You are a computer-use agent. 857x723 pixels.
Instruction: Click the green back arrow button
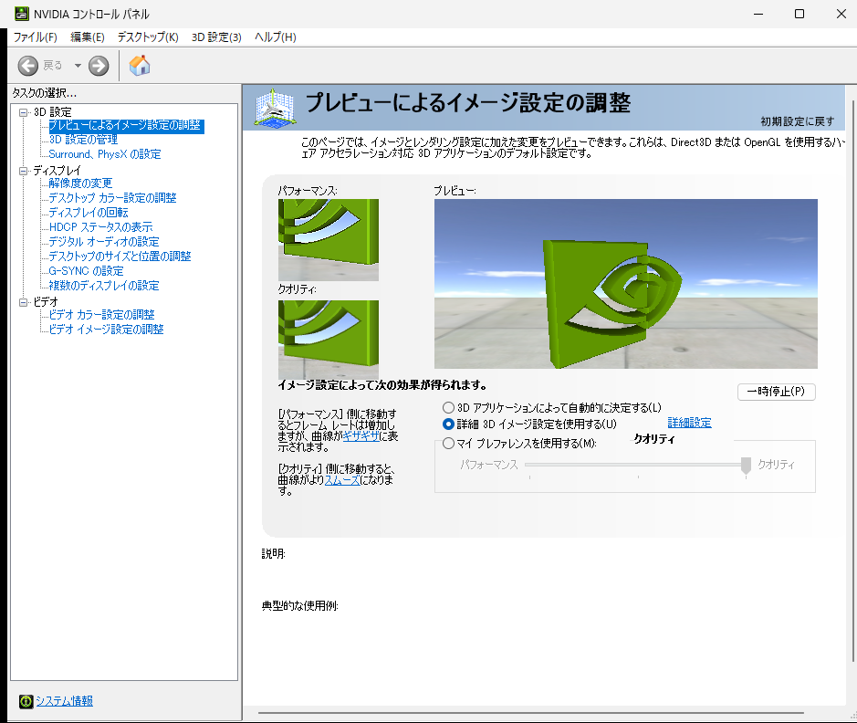pos(28,66)
